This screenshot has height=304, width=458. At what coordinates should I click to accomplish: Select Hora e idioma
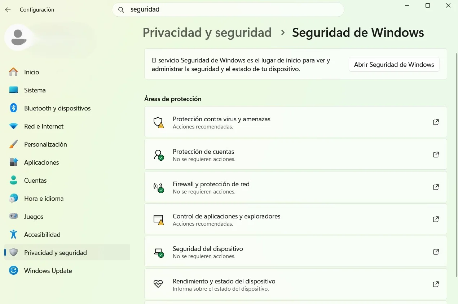click(67, 198)
